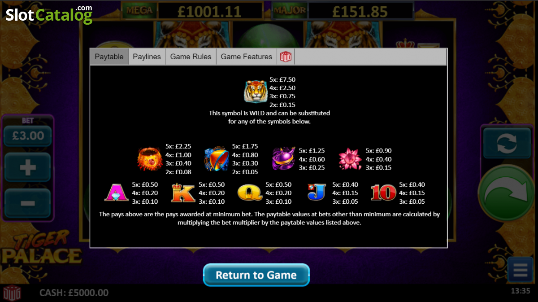The image size is (538, 302).
Task: Click the purple genie lamp symbol
Action: point(284,159)
